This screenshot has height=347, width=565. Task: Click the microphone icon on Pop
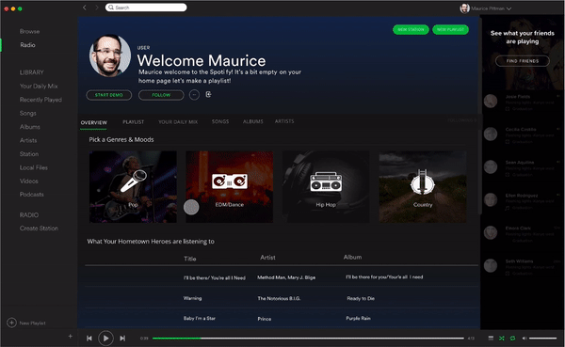tap(133, 181)
